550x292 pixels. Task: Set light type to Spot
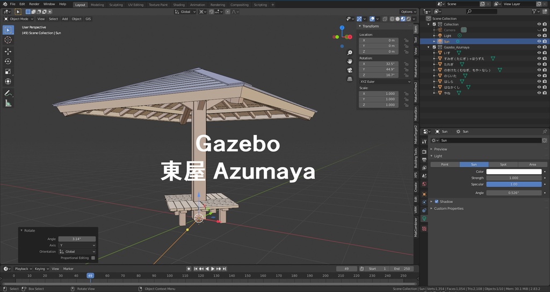point(503,165)
